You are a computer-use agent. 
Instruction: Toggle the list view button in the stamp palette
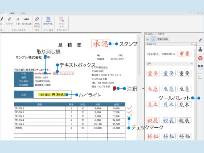point(148,39)
